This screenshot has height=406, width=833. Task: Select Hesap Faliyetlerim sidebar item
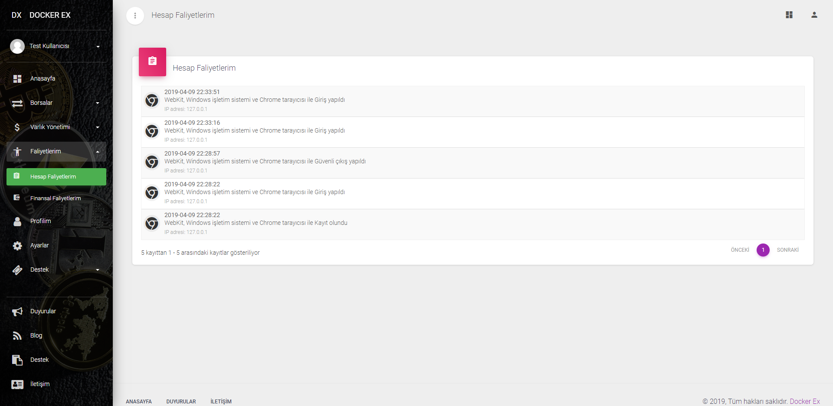[56, 177]
